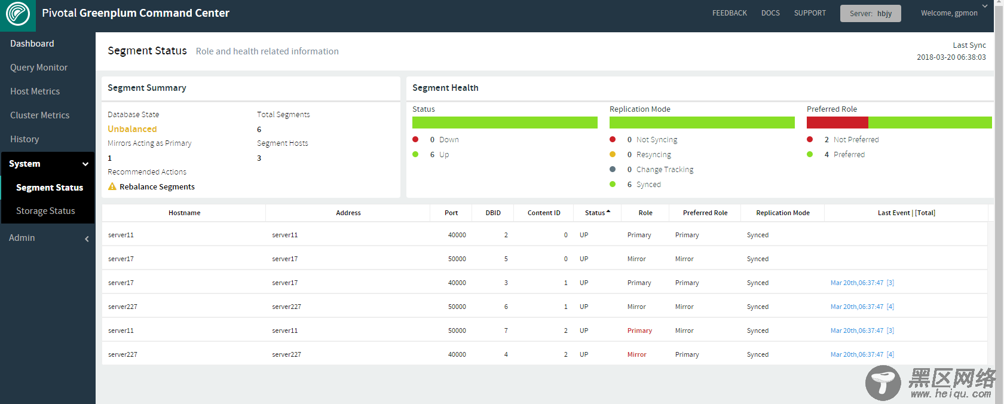Click the green dot next to Up
This screenshot has width=1004, height=404.
(x=415, y=154)
